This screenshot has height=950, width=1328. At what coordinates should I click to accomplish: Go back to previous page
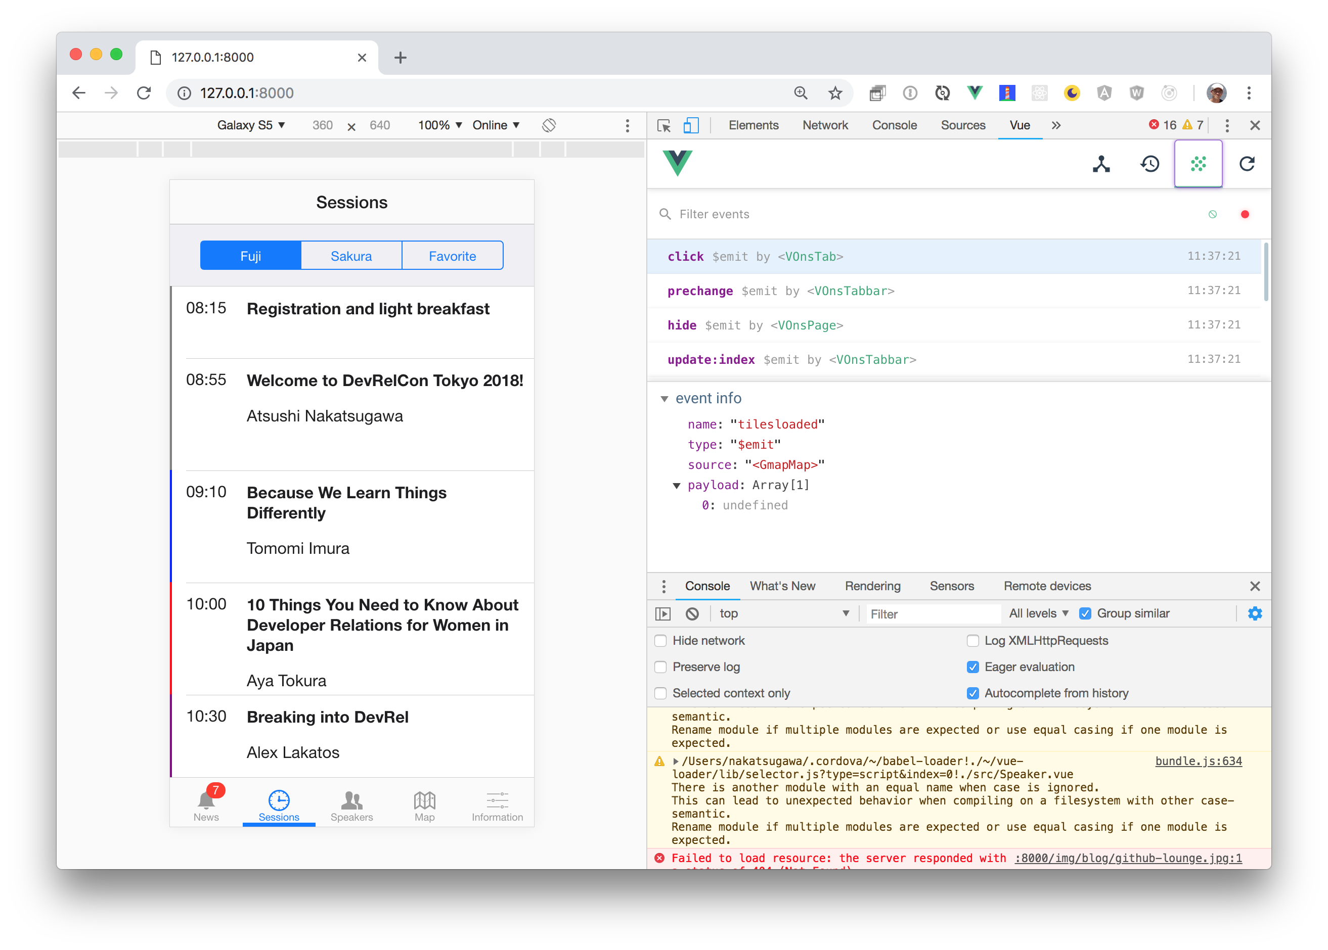pyautogui.click(x=78, y=93)
